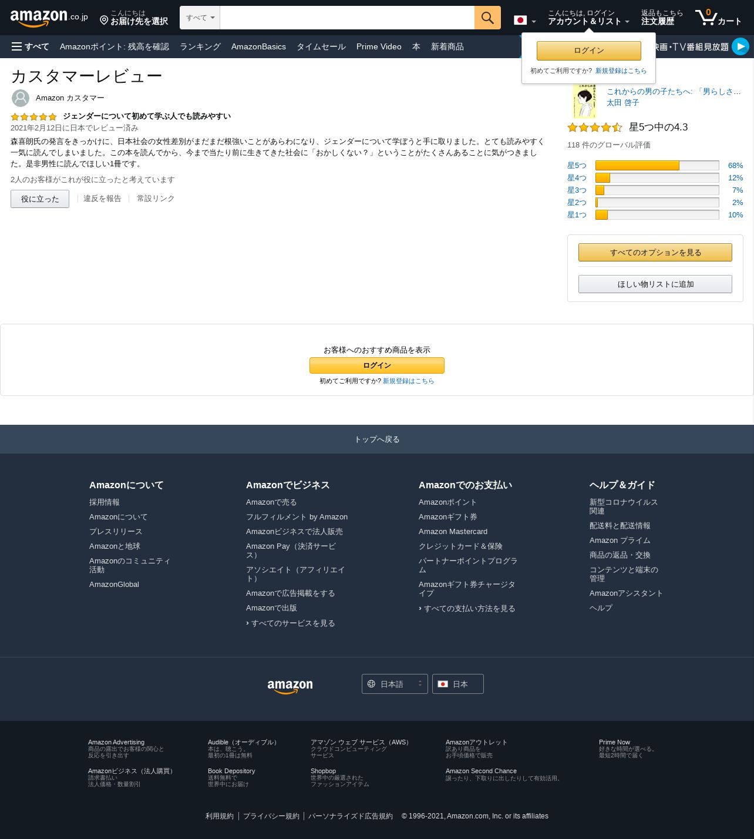Image resolution: width=754 pixels, height=839 pixels.
Task: Click Audible（オーディブル） footer link
Action: pyautogui.click(x=244, y=743)
